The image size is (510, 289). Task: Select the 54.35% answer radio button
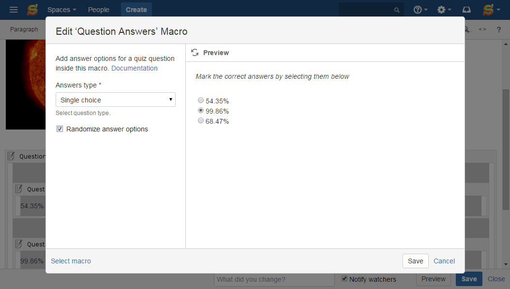tap(201, 101)
